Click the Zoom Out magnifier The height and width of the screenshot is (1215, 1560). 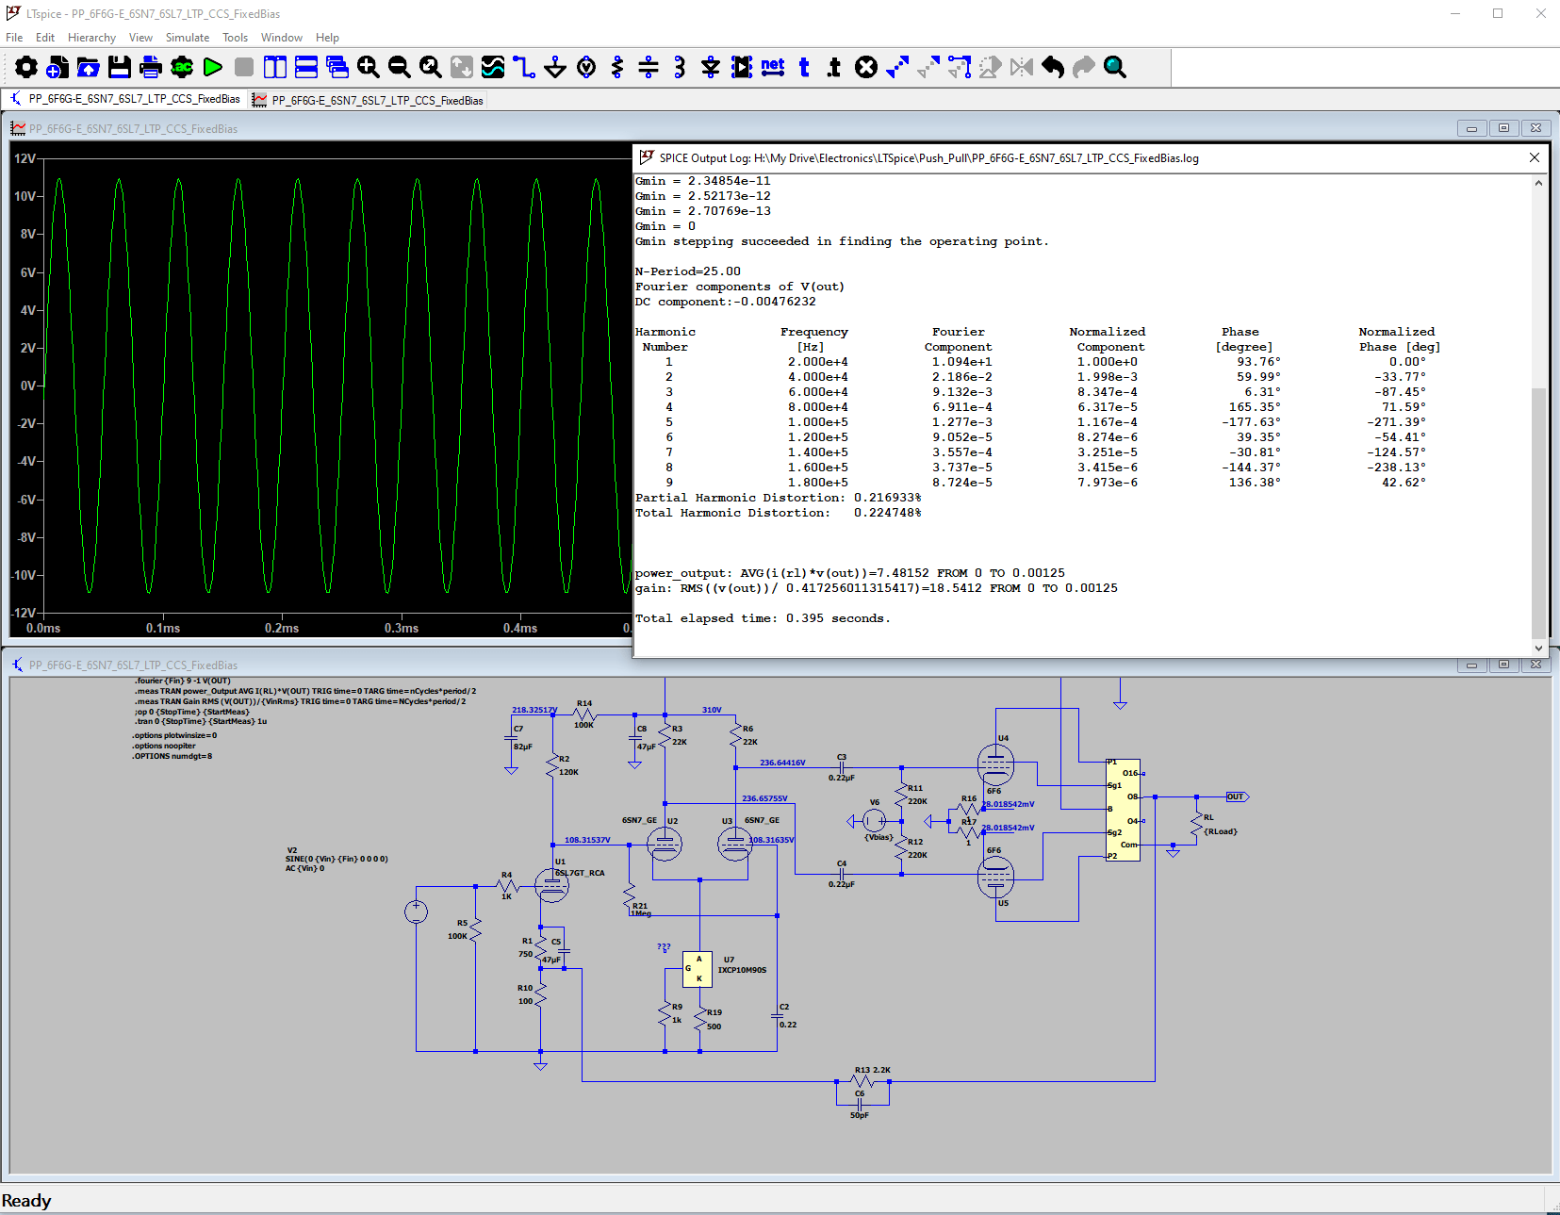tap(400, 67)
